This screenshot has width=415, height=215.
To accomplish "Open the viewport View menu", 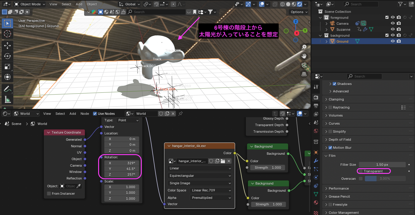I will (53, 4).
